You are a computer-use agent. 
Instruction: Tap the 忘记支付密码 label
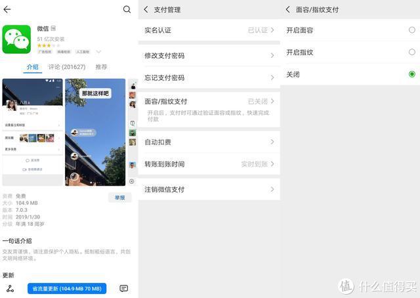point(165,78)
